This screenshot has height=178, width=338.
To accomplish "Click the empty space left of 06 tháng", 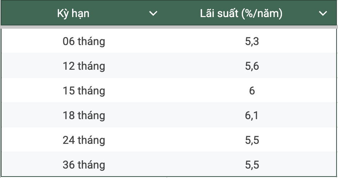I will coord(29,42).
